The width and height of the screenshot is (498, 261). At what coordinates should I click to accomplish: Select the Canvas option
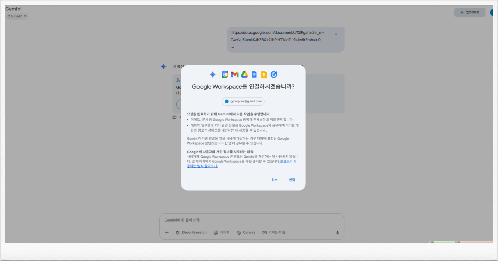[x=246, y=233]
